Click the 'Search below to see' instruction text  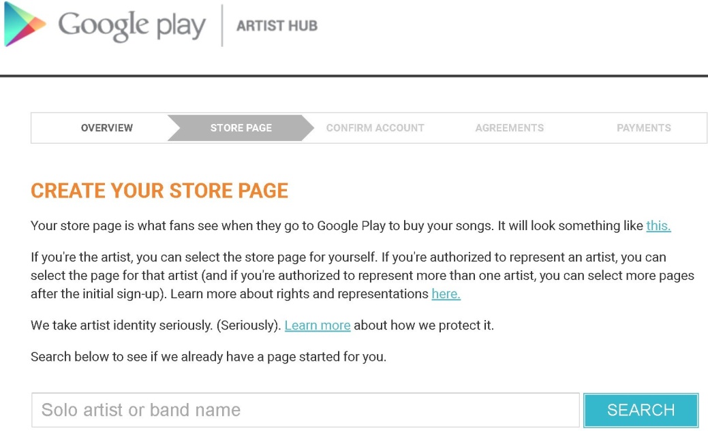pos(209,357)
